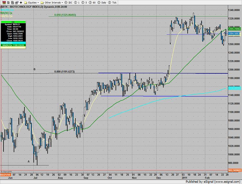Image resolution: width=242 pixels, height=184 pixels.
Task: Click the red 962.569602 cursor price tag
Action: pyautogui.click(x=234, y=170)
